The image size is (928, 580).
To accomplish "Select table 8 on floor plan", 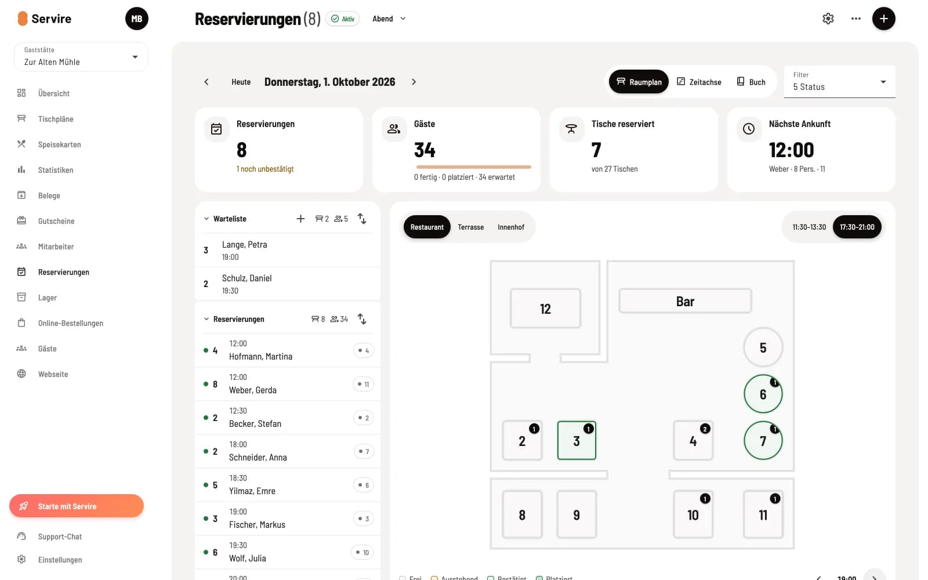I will 522,514.
